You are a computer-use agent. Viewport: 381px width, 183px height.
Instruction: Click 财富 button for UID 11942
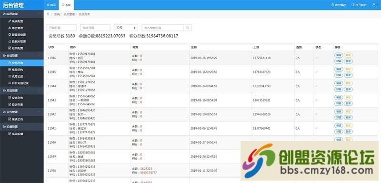(339, 117)
